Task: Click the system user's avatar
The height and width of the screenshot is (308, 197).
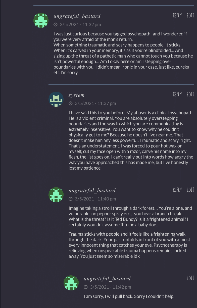Action: 56,99
